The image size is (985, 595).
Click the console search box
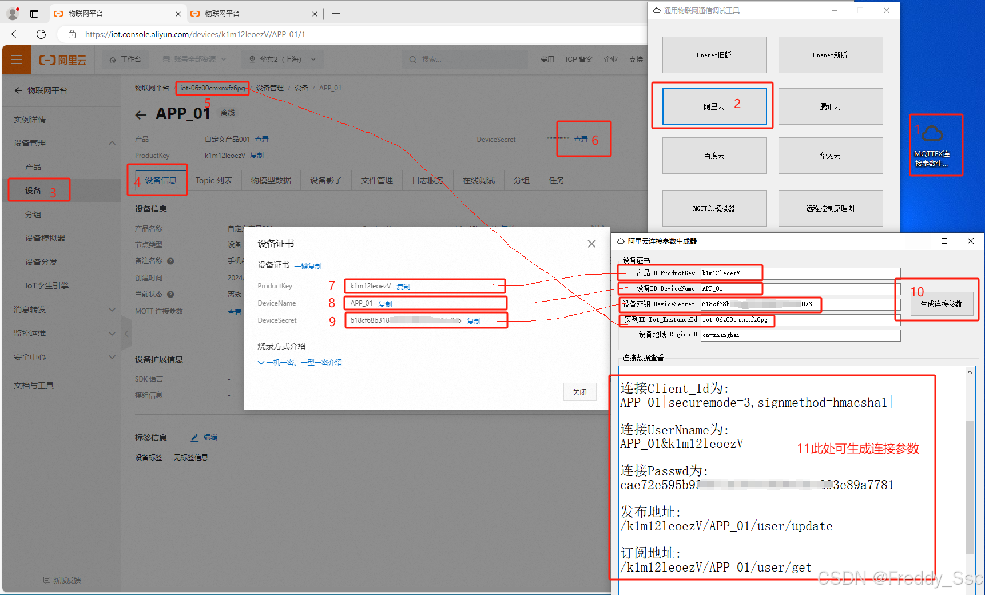coord(464,59)
